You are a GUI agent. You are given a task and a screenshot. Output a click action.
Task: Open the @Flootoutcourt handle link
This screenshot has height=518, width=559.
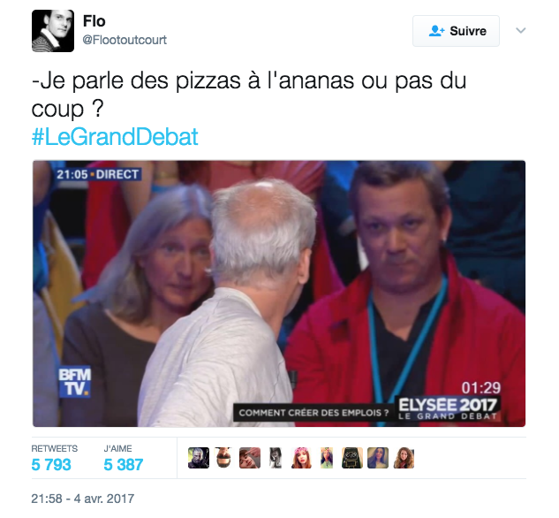point(125,40)
